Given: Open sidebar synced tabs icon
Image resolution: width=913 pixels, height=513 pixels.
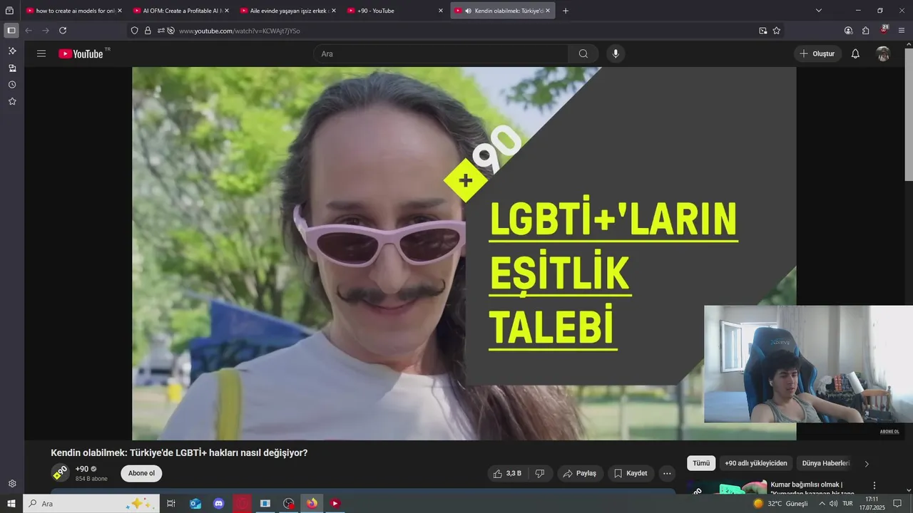Looking at the screenshot, I should tap(12, 68).
